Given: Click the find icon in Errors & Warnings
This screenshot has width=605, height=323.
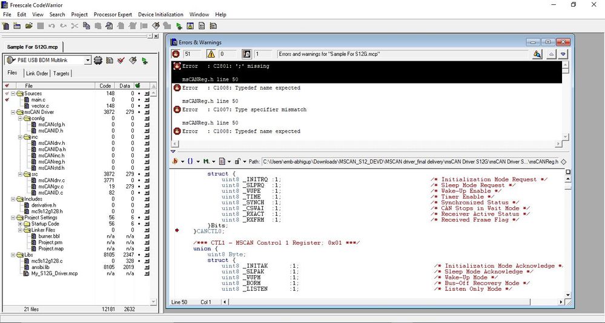Looking at the screenshot, I should pos(537,54).
